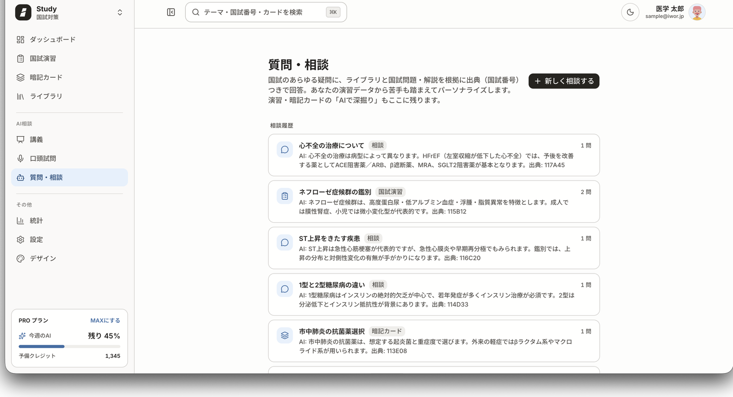
Task: Click the 相談 tag on ST上昇をきたす疾患
Action: coord(373,238)
